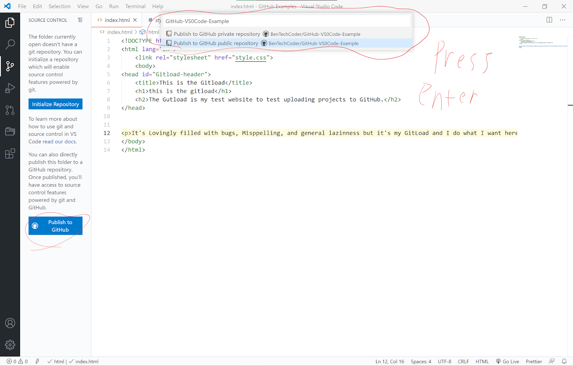Open the Search view icon

click(10, 44)
